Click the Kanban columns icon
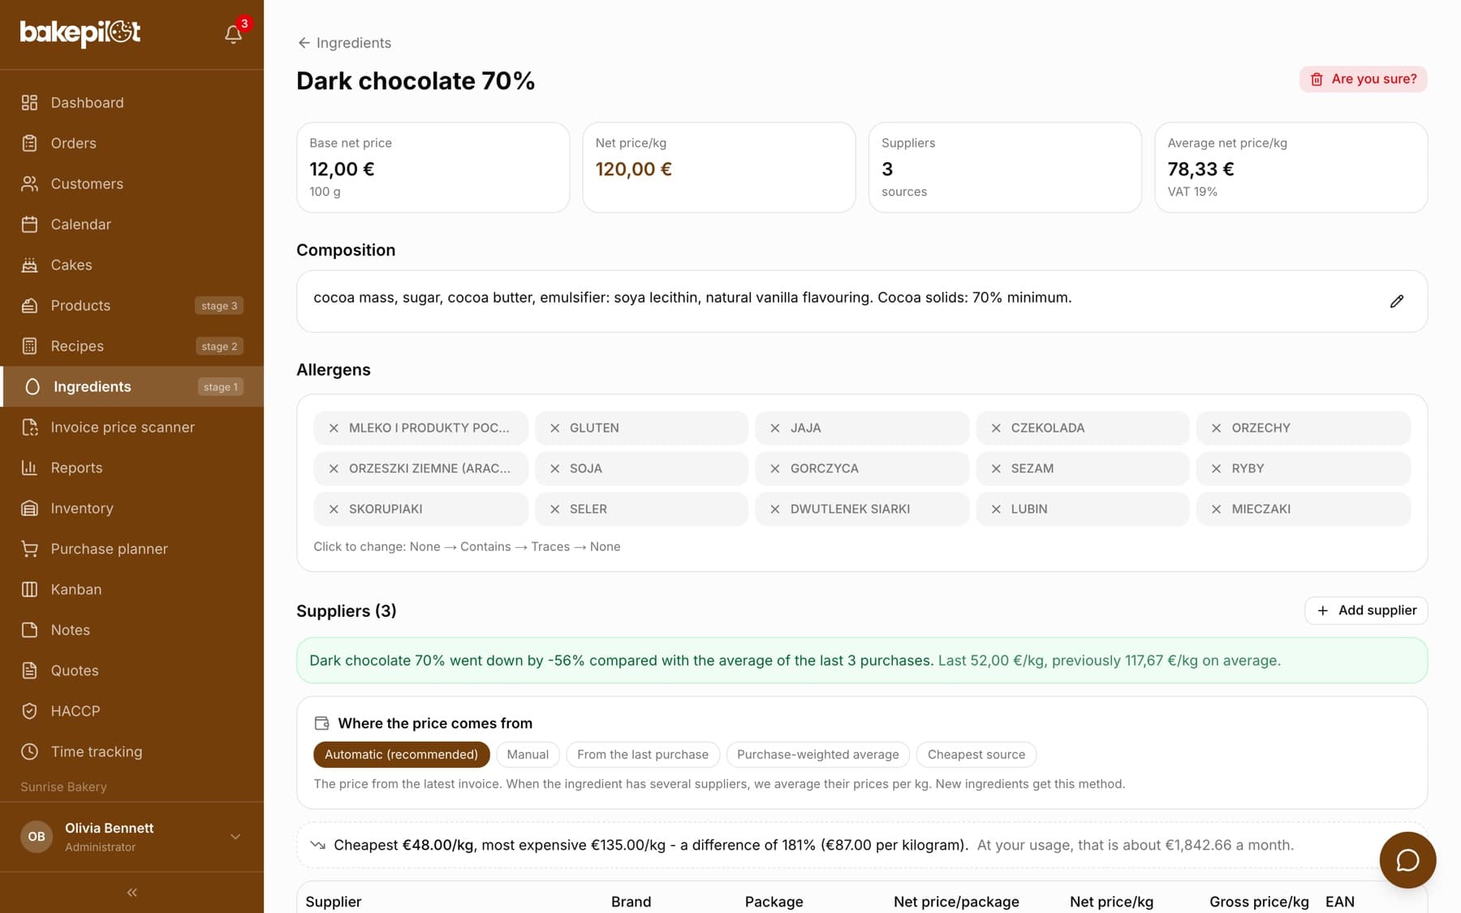The height and width of the screenshot is (913, 1461). click(x=30, y=589)
